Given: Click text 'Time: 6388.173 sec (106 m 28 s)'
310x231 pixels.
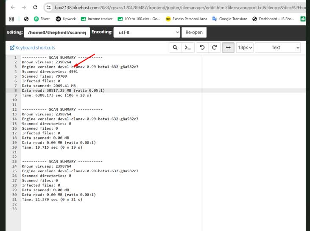Looking at the screenshot, I should [56, 95].
